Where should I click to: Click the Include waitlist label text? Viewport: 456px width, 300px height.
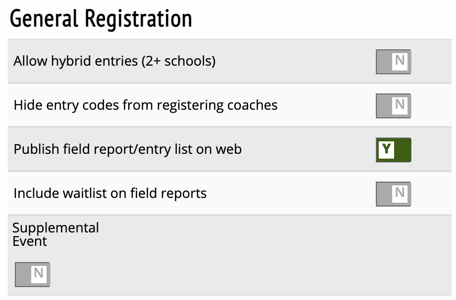click(110, 194)
